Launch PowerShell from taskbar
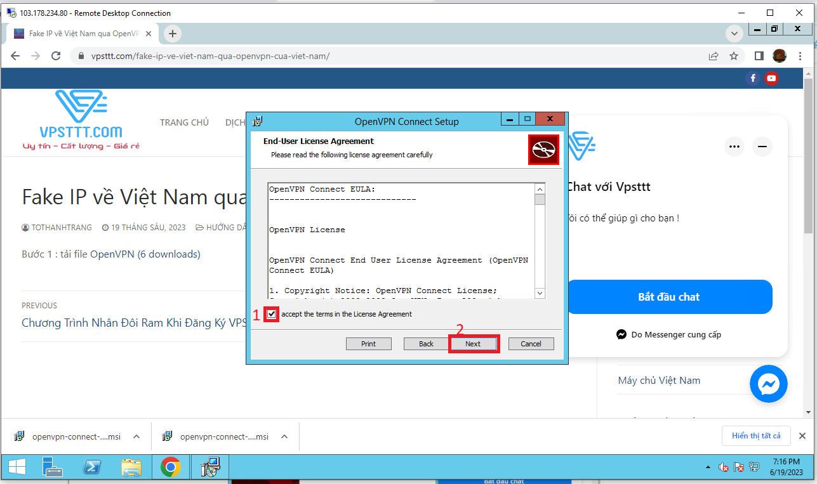This screenshot has height=484, width=817. (92, 468)
